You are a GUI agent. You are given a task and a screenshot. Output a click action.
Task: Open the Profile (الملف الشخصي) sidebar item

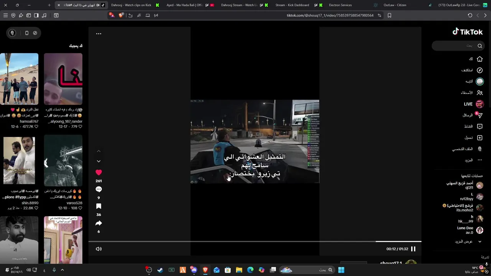click(467, 149)
